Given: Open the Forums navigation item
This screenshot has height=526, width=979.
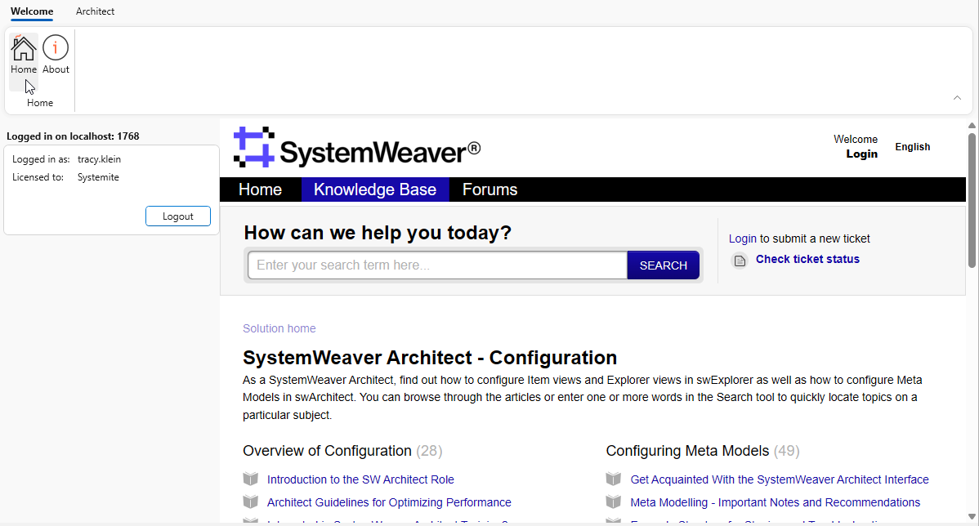Looking at the screenshot, I should pos(489,189).
